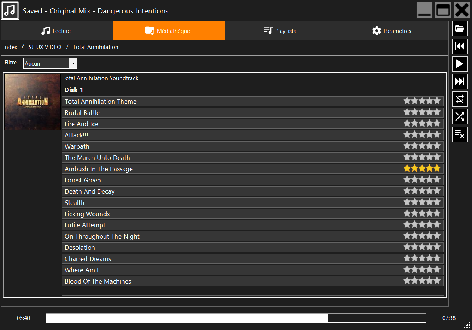The height and width of the screenshot is (330, 472).
Task: Click the music note app icon
Action: coord(10,10)
